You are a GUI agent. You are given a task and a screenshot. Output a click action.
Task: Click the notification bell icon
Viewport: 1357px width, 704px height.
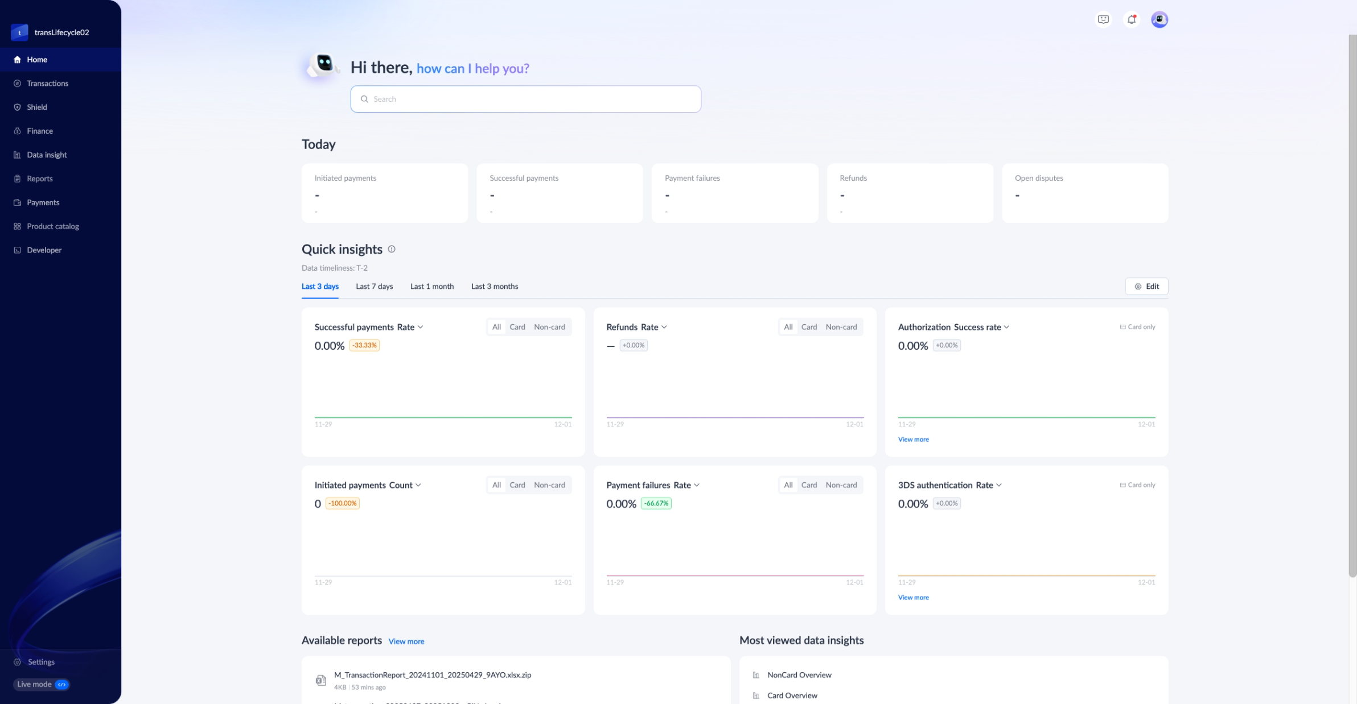click(1132, 19)
